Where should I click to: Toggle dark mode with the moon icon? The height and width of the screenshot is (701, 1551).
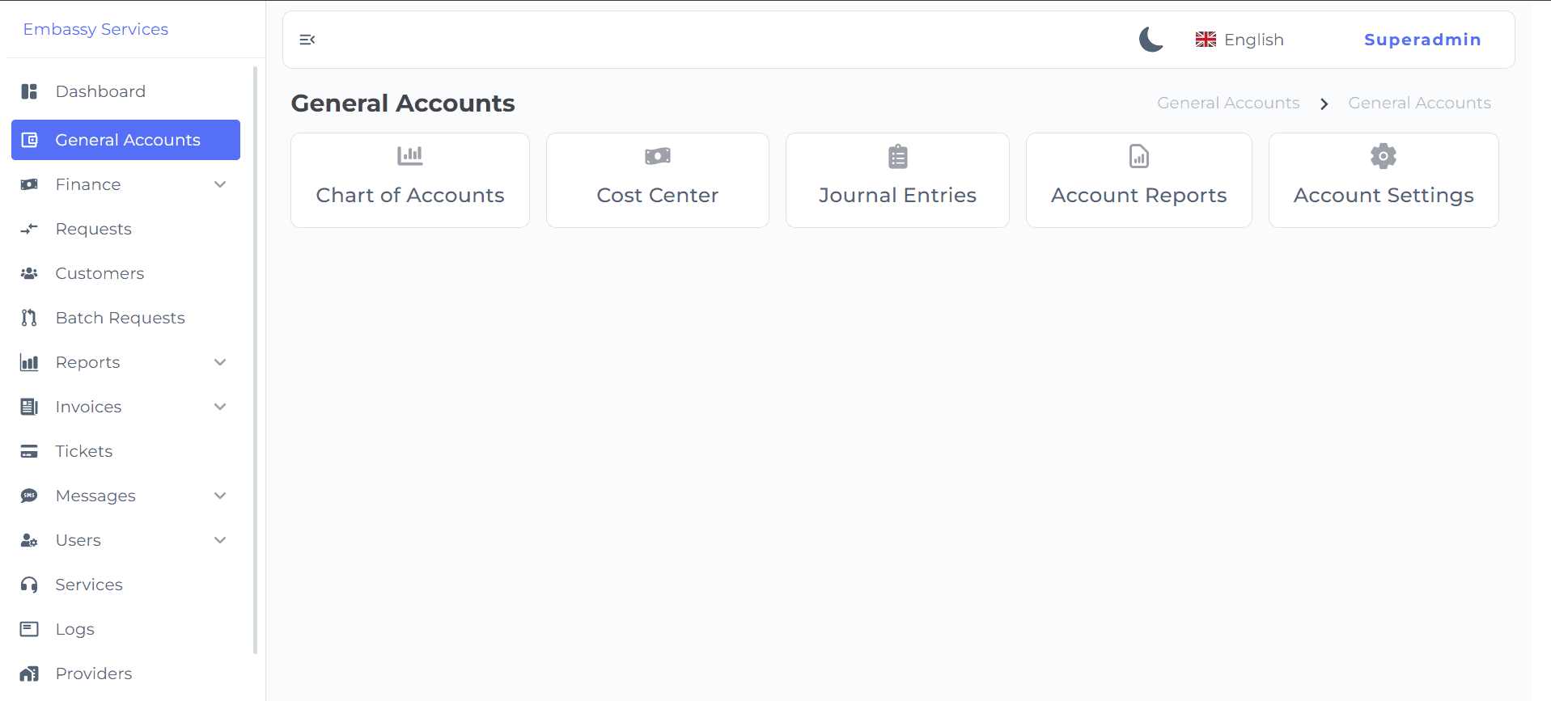(1150, 39)
